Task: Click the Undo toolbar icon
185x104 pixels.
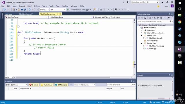Action: coord(29,10)
